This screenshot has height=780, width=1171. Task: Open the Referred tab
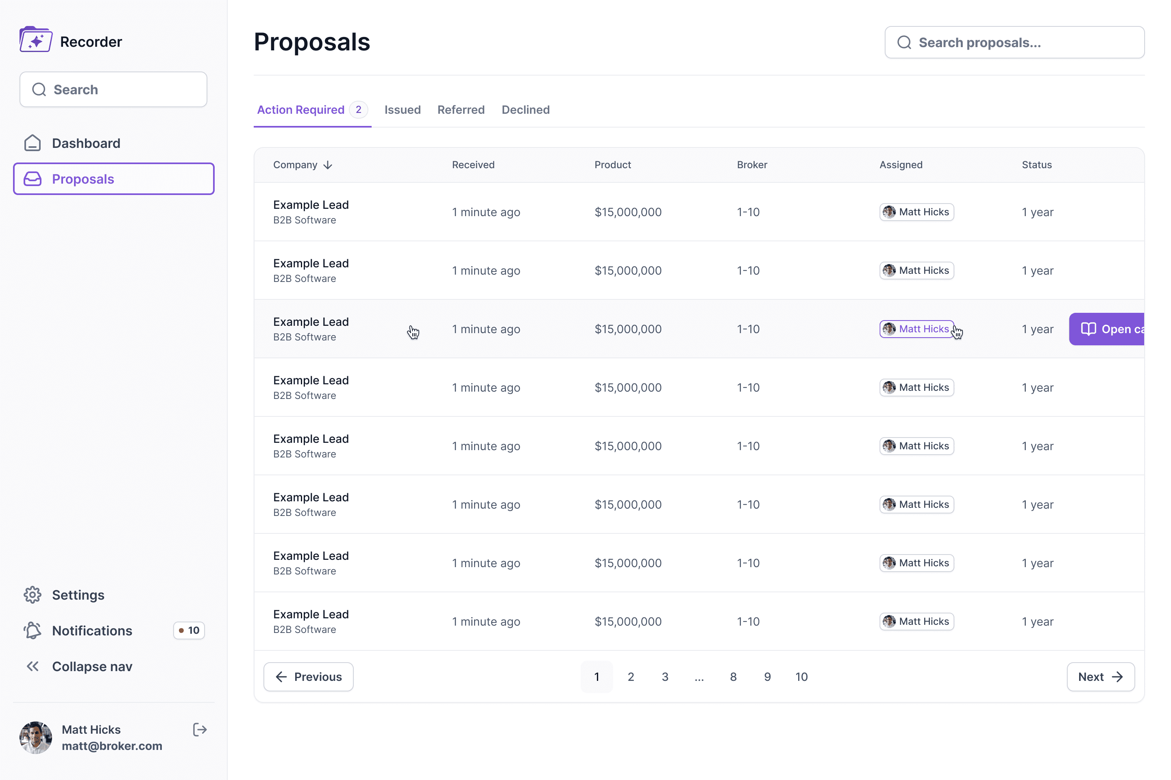point(461,110)
